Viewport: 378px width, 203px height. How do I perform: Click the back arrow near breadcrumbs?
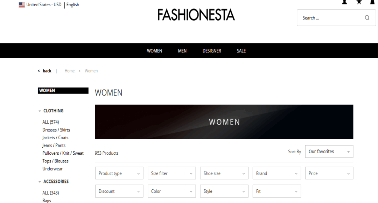(x=38, y=71)
